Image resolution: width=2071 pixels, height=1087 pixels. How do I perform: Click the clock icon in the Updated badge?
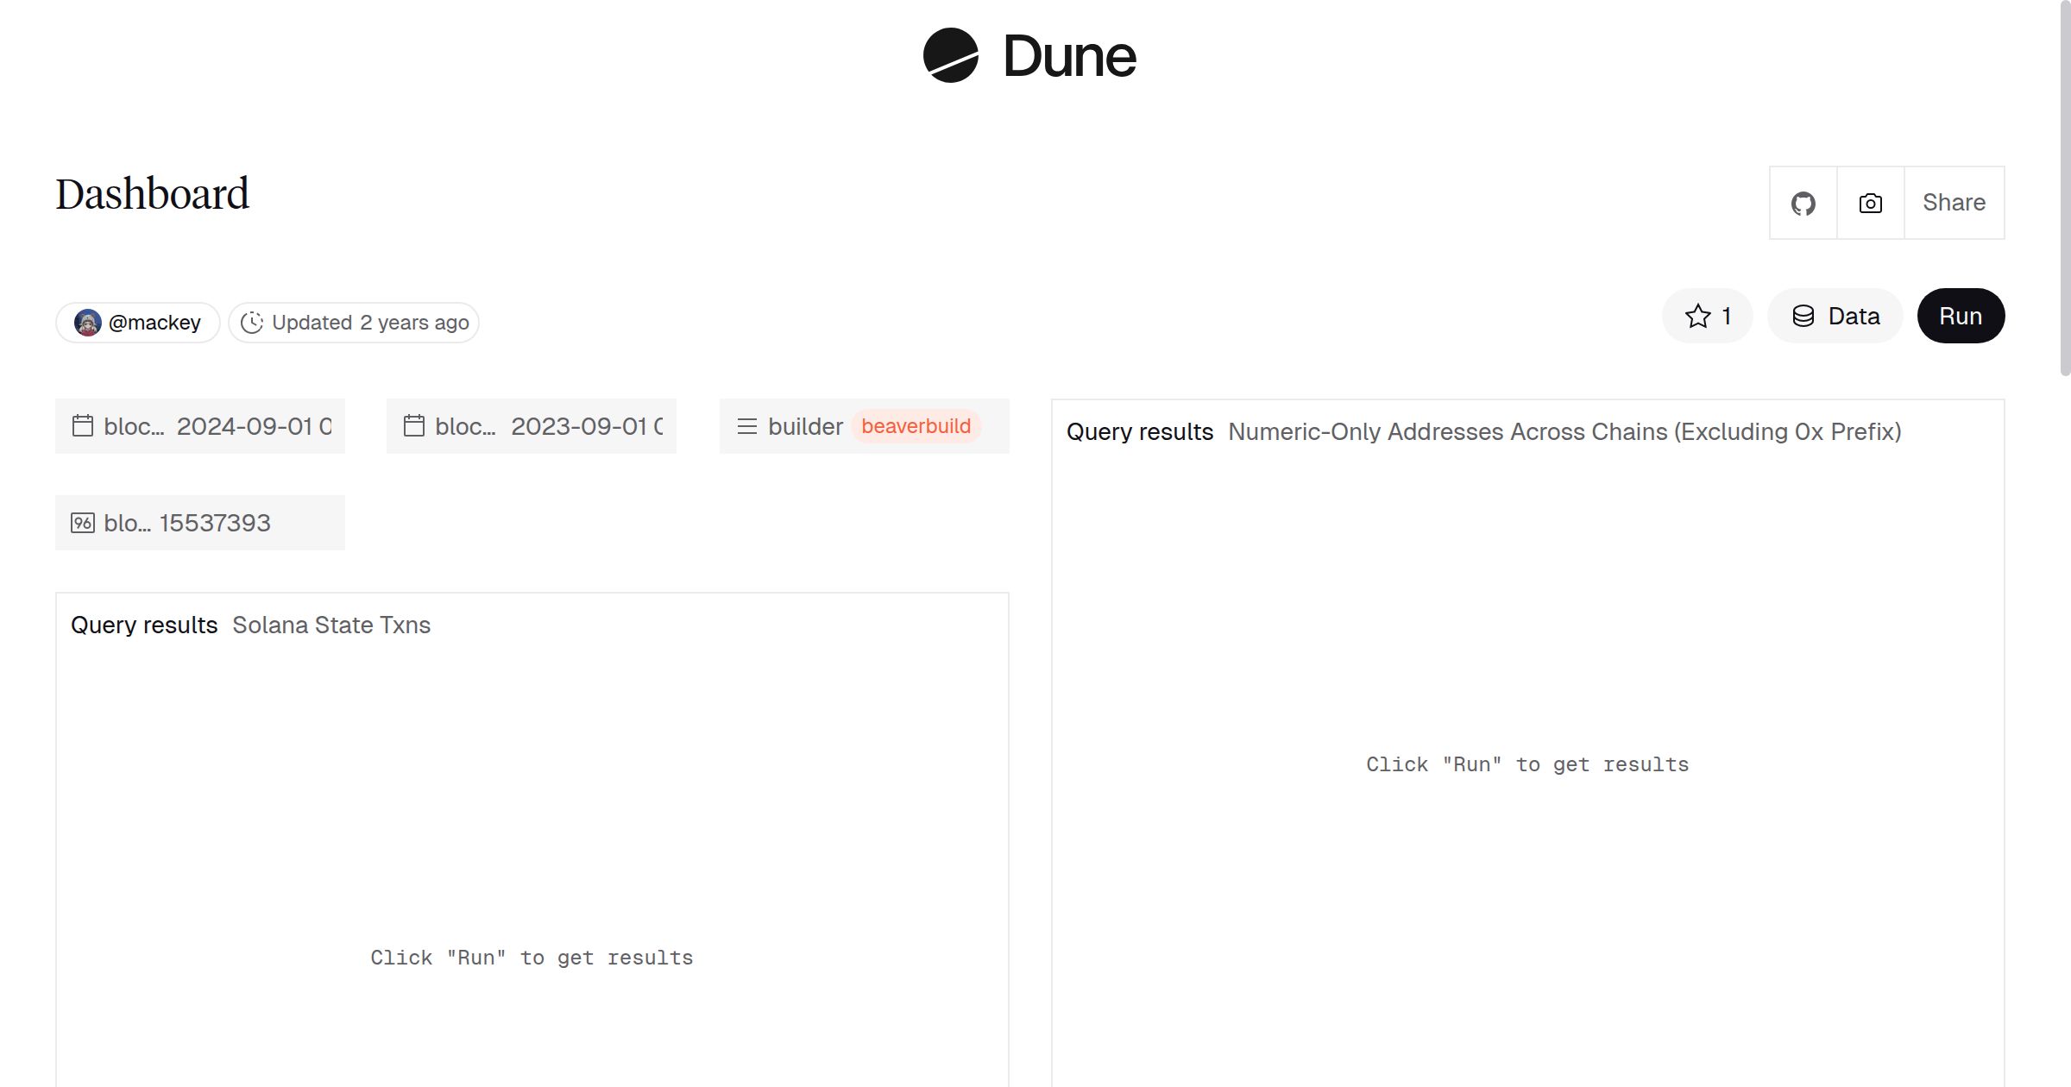click(252, 322)
